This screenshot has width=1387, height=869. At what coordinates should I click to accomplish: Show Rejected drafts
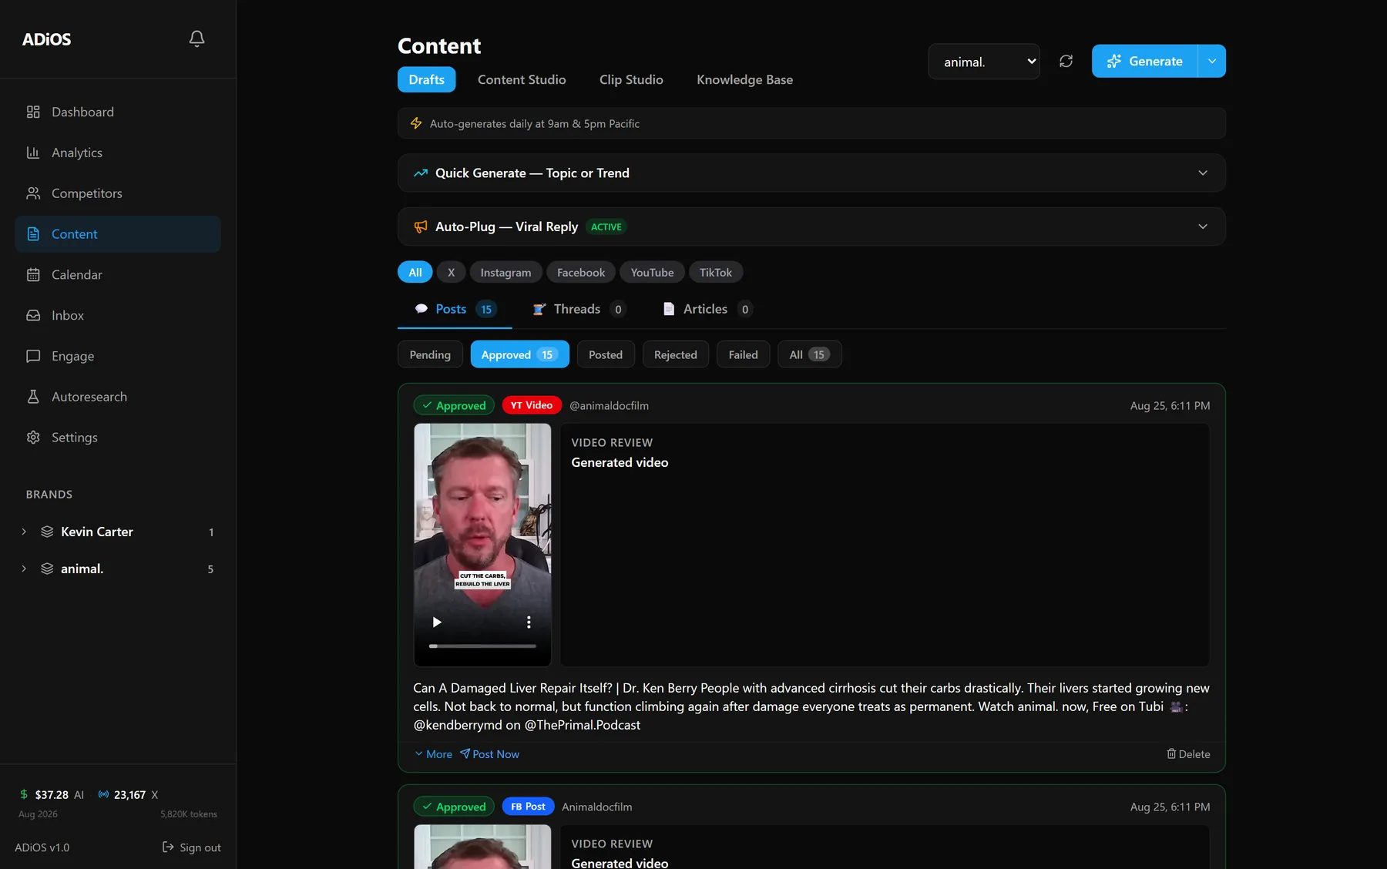coord(675,354)
